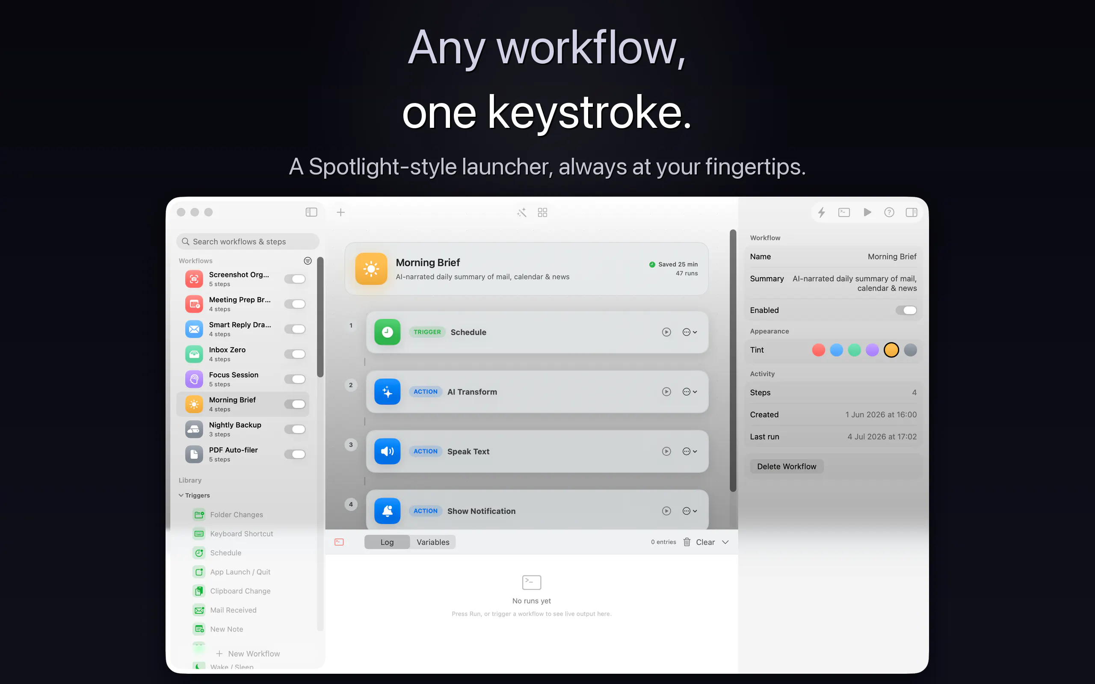The width and height of the screenshot is (1095, 684).
Task: Toggle Screenshot Org workflow switch
Action: click(x=295, y=279)
